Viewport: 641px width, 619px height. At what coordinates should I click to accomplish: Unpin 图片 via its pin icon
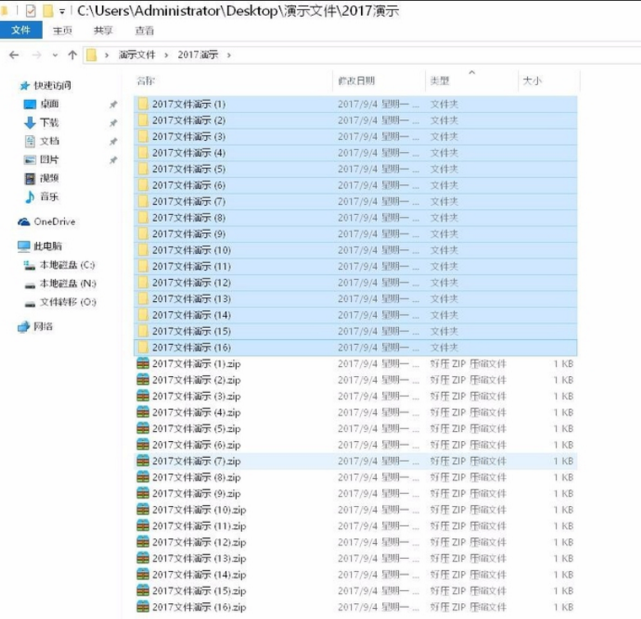pyautogui.click(x=113, y=160)
